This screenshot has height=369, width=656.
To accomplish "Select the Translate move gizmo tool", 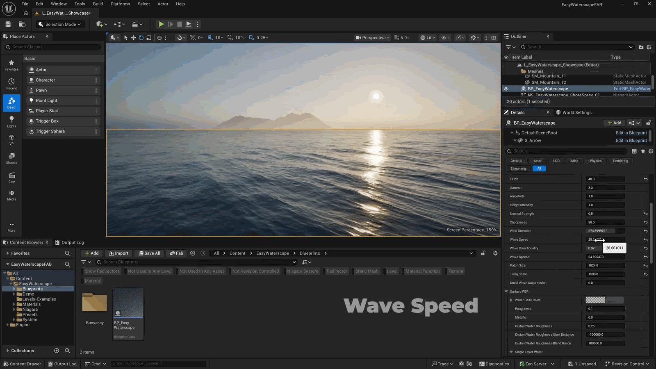I will click(133, 38).
